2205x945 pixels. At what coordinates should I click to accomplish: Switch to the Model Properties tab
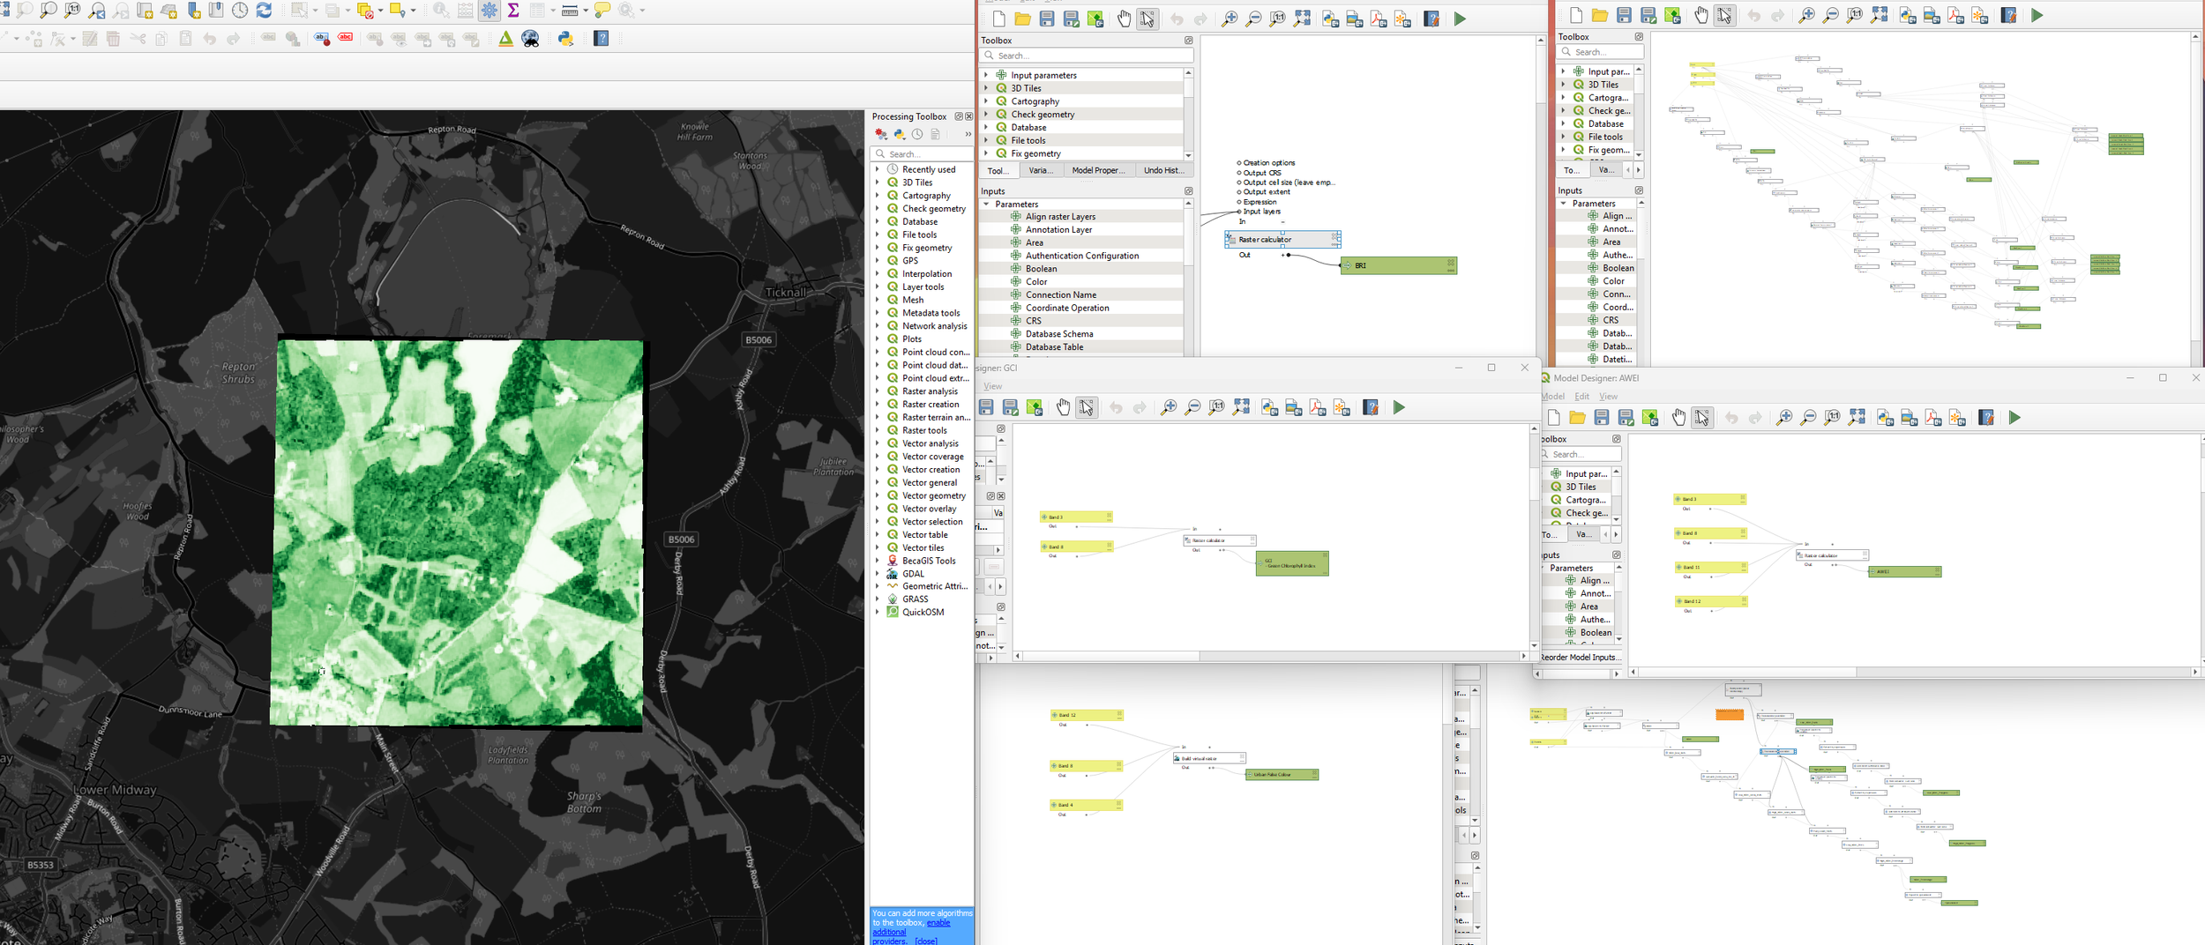(1099, 170)
